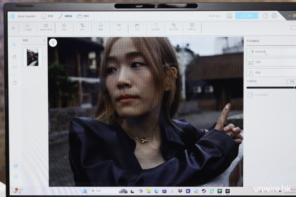296x197 pixels.
Task: Click the fit-to-screen collapse icon
Action: click(15, 177)
